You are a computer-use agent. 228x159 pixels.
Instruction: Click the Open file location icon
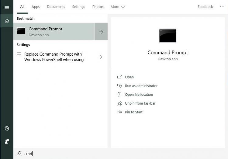tap(119, 95)
